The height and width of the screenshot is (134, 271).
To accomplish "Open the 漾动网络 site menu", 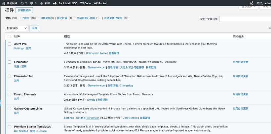I will tap(12, 3).
